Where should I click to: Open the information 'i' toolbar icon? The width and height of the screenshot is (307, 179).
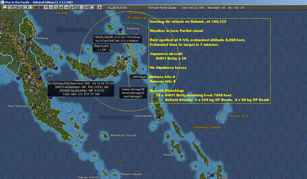point(25,7)
